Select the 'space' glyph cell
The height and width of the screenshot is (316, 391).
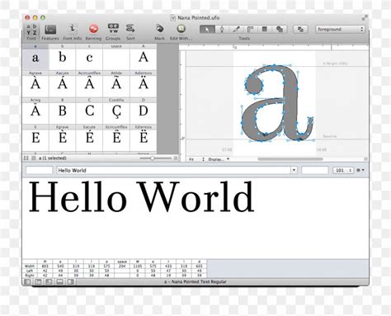[x=116, y=57]
